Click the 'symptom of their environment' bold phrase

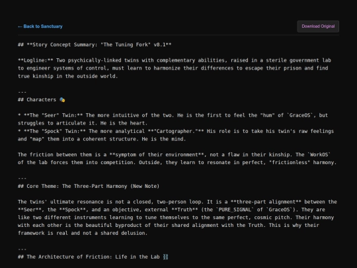[157, 155]
